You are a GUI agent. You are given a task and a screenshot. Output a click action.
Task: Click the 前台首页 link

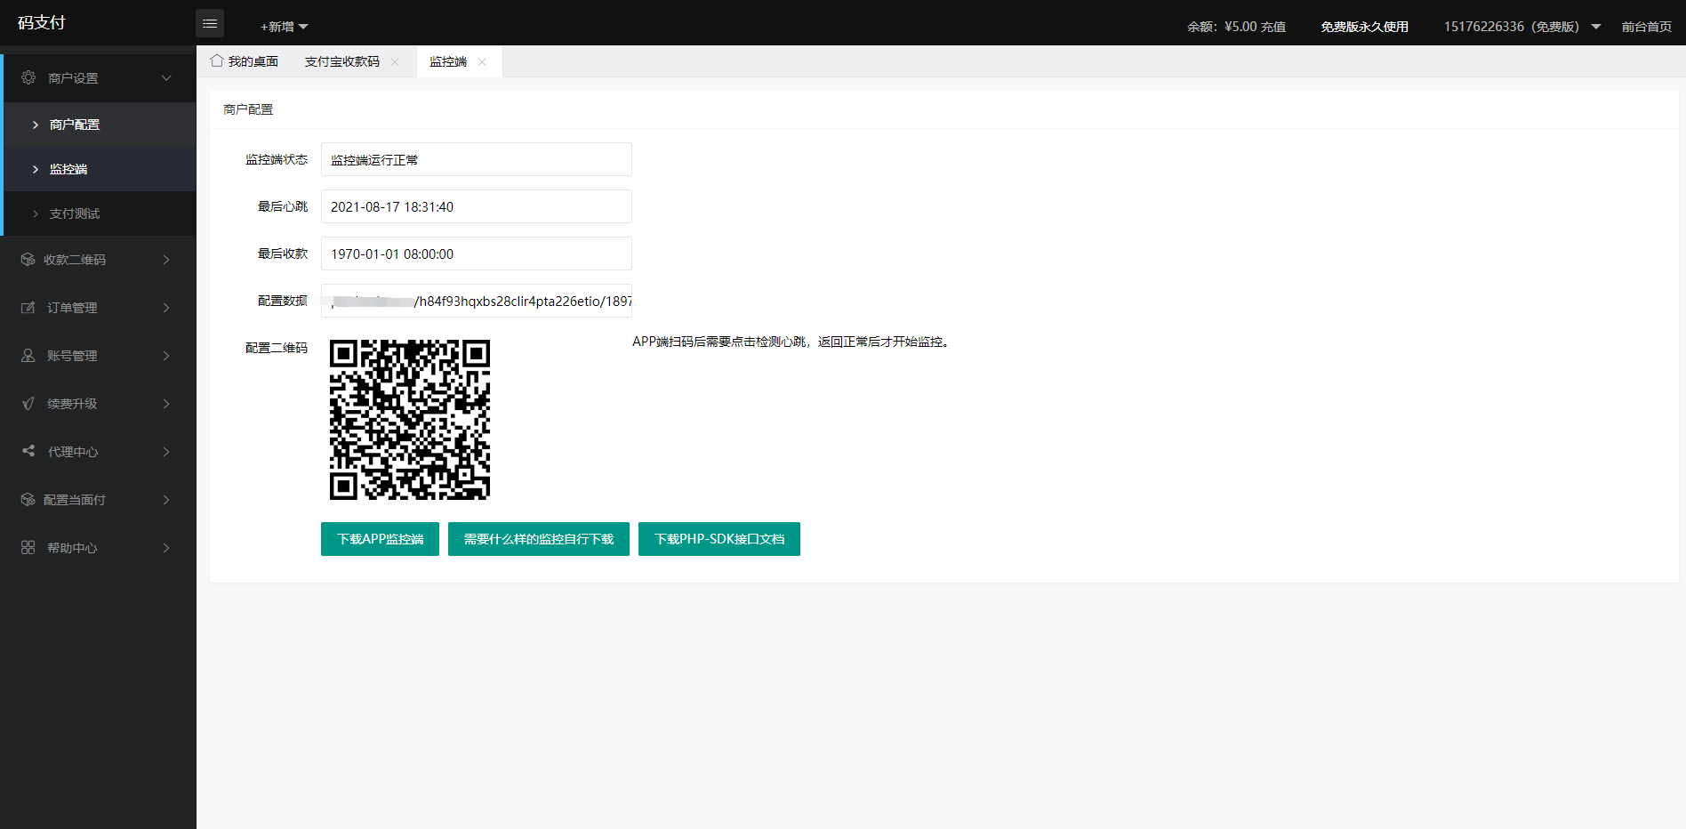[x=1646, y=27]
